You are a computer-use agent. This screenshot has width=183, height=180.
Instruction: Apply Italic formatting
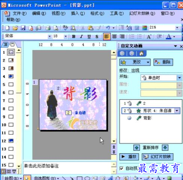[81, 37]
